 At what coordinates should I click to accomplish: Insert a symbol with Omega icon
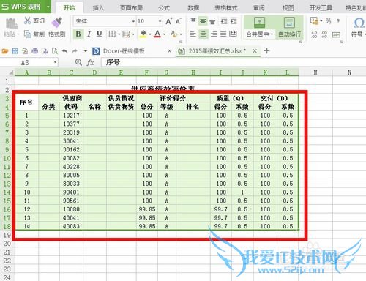tap(359, 23)
